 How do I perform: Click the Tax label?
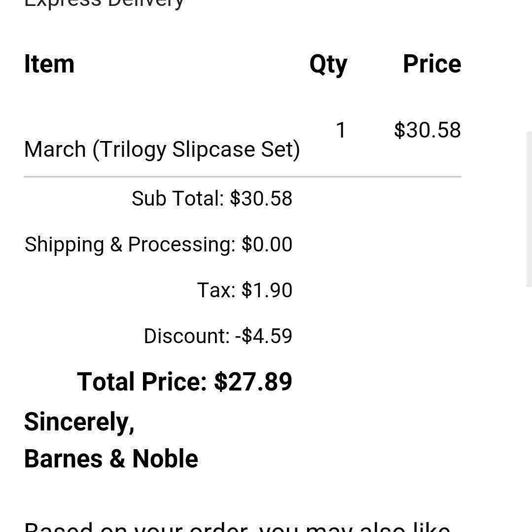pos(216,290)
